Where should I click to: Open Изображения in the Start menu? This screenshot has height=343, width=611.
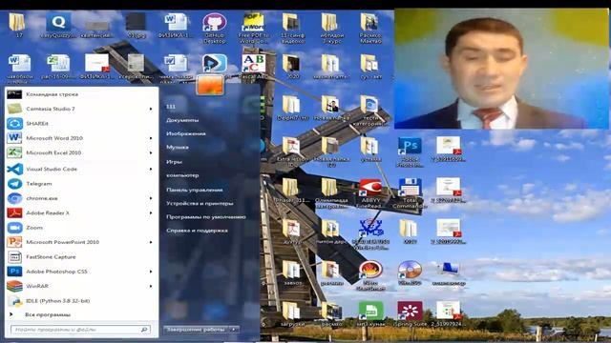point(186,133)
